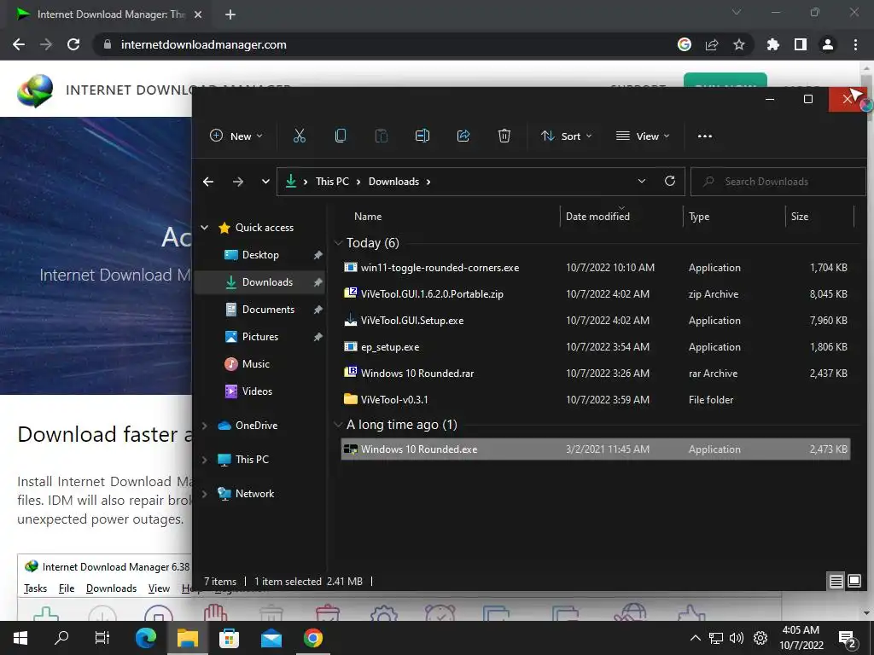This screenshot has width=874, height=655.
Task: Open Tasks menu in IDM screenshot
Action: [36, 588]
